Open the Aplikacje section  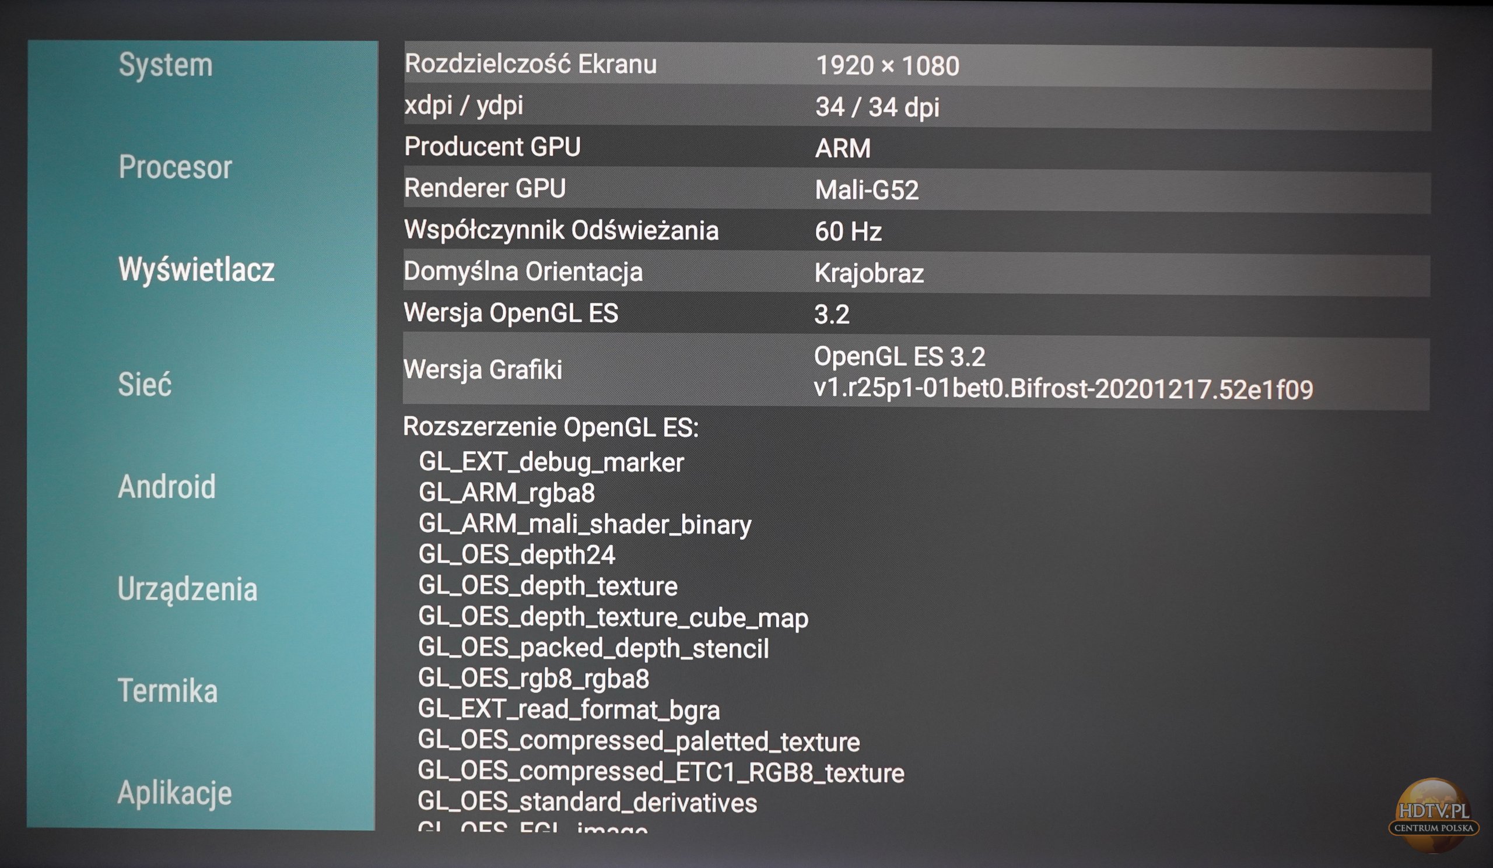point(175,792)
